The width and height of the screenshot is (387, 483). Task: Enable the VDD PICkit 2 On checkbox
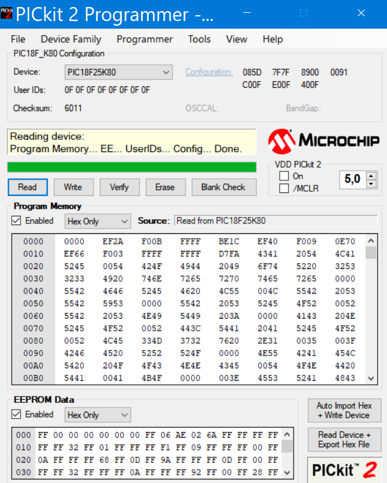point(284,176)
